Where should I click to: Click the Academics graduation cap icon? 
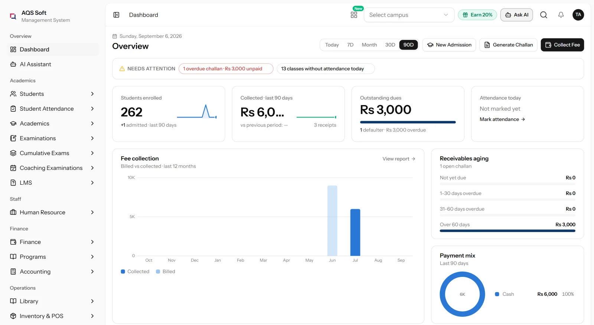pos(13,124)
